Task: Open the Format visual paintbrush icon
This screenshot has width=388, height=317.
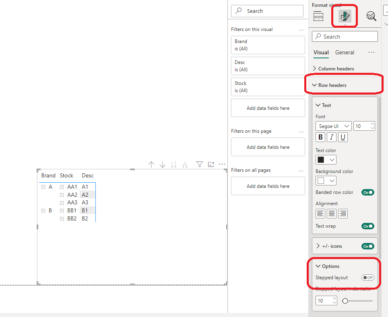Action: click(345, 16)
